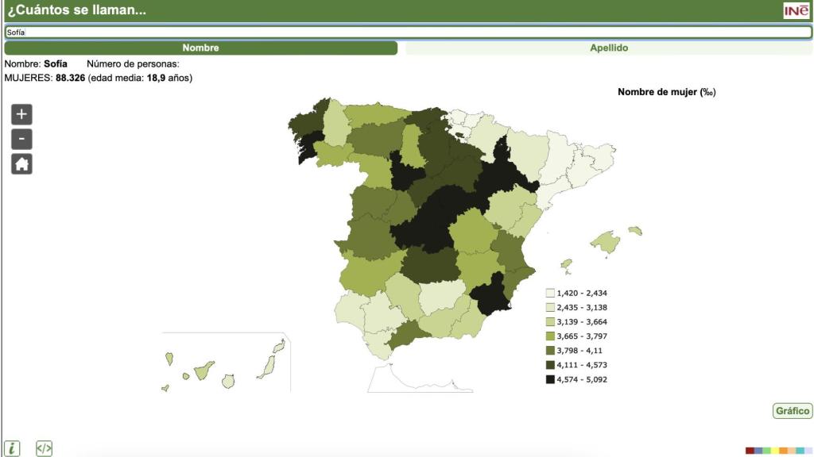The width and height of the screenshot is (814, 457).
Task: Click the 1,420 - 2,434 legend swatch
Action: coord(550,293)
